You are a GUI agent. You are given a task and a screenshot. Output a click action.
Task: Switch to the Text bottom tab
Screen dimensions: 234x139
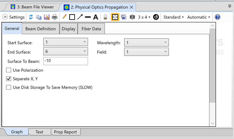[x=39, y=132]
